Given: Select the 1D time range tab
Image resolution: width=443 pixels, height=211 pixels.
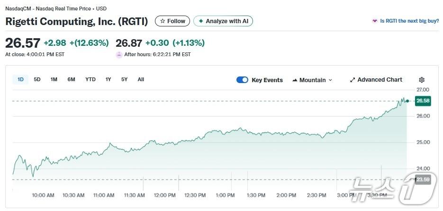Looking at the screenshot, I should pyautogui.click(x=20, y=80).
